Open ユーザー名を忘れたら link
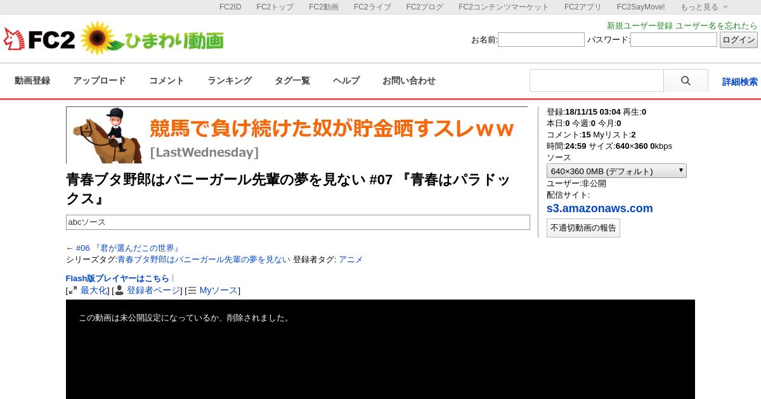The width and height of the screenshot is (761, 399). pos(717,26)
